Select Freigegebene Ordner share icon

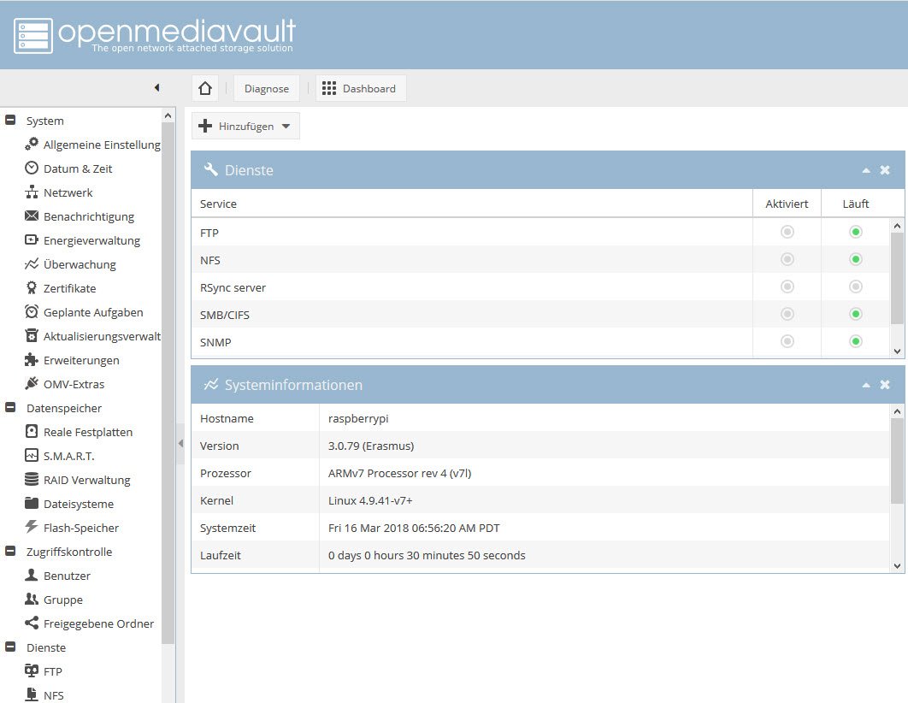32,623
